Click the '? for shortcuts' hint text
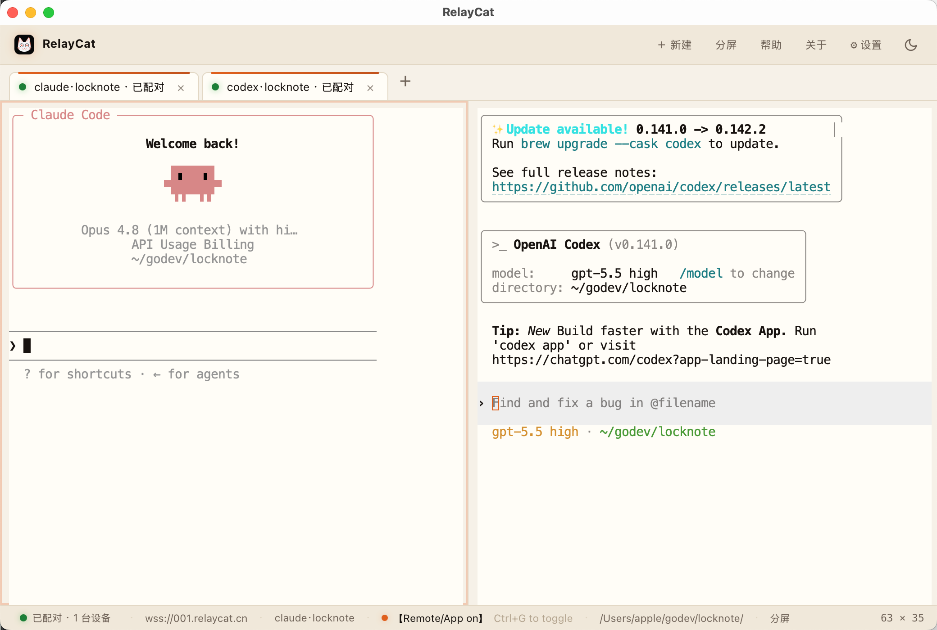This screenshot has width=937, height=630. [77, 374]
